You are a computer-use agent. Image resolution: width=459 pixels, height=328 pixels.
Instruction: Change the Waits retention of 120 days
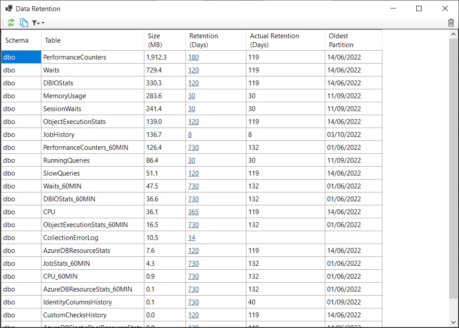pyautogui.click(x=193, y=70)
